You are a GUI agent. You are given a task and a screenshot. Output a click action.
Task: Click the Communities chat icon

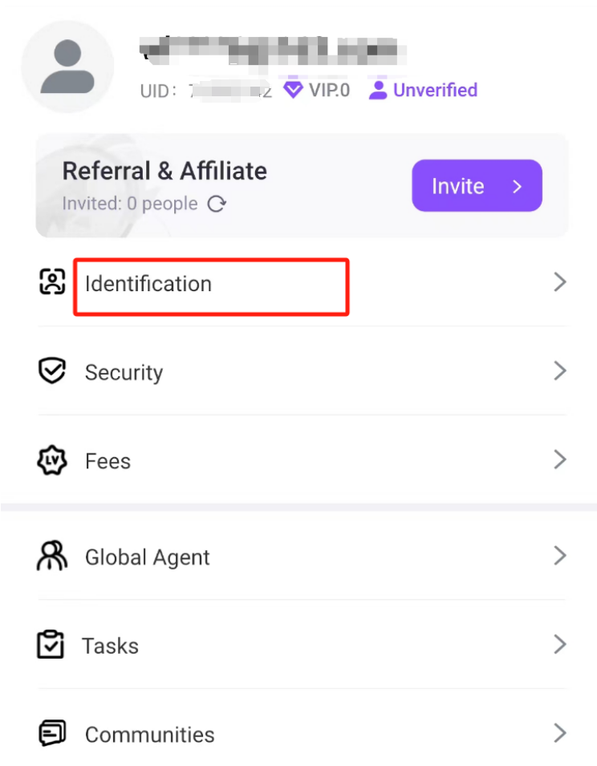(x=52, y=733)
